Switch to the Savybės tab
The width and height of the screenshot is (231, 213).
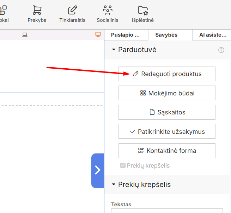click(x=166, y=35)
